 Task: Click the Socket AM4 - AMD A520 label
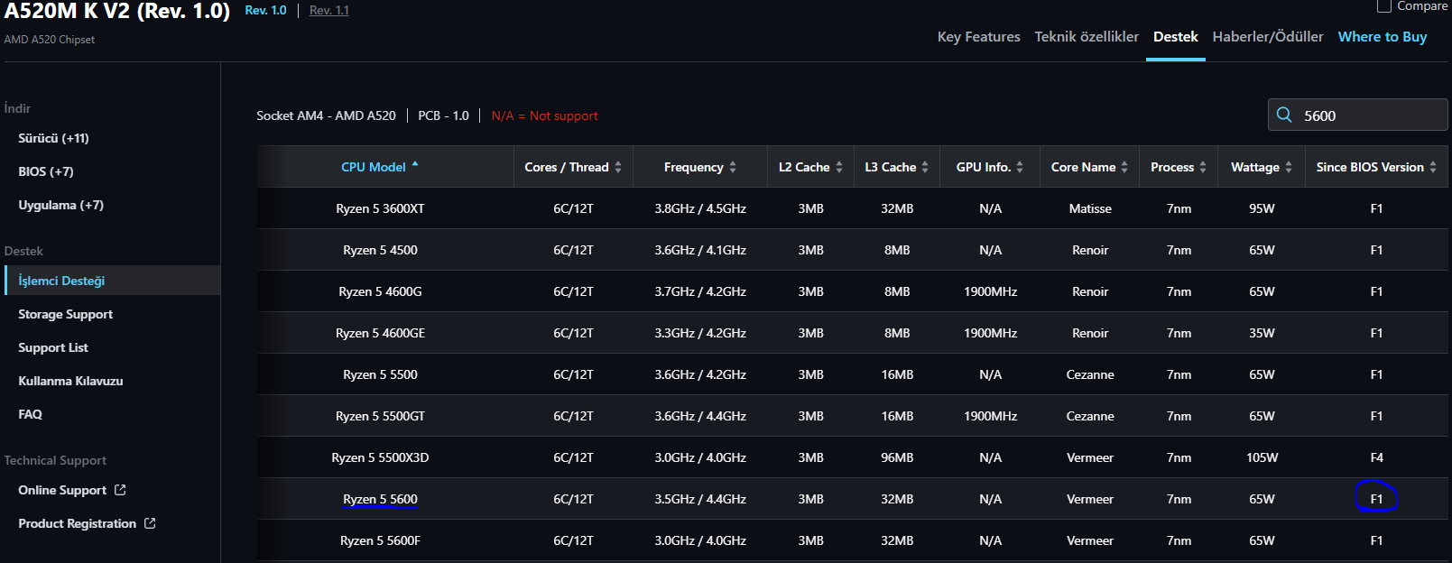pyautogui.click(x=326, y=115)
